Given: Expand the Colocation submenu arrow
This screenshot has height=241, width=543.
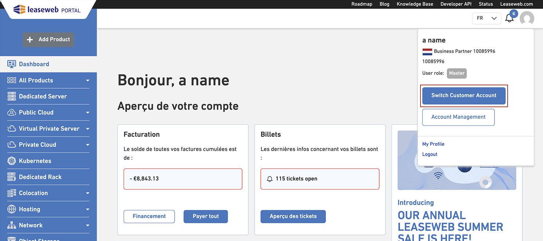Looking at the screenshot, I should coord(88,193).
